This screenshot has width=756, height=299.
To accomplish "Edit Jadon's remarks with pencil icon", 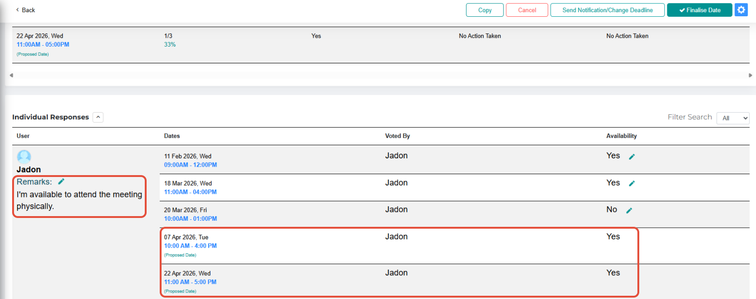I will click(x=61, y=182).
